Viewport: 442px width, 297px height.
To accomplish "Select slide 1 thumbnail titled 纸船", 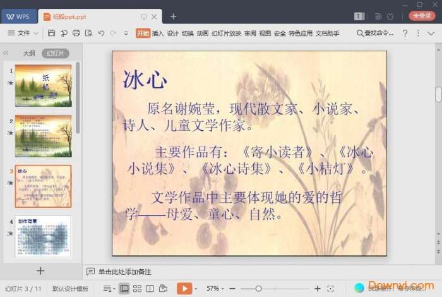I will click(44, 85).
